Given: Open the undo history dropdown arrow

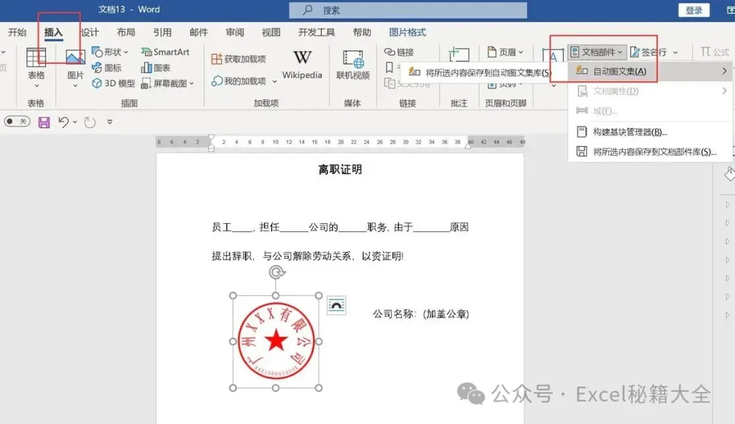Looking at the screenshot, I should click(75, 123).
